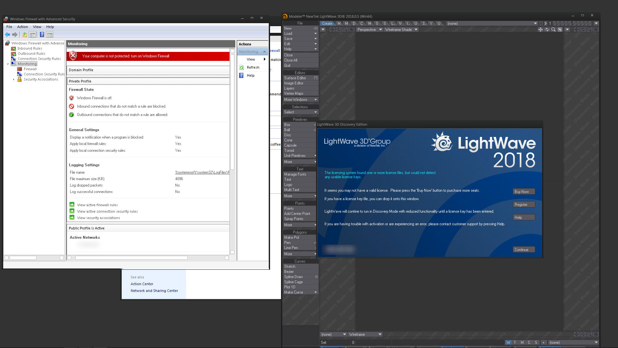Viewport: 618px width, 348px height.
Task: Click green arrow beside View active firewall rules
Action: tap(72, 205)
